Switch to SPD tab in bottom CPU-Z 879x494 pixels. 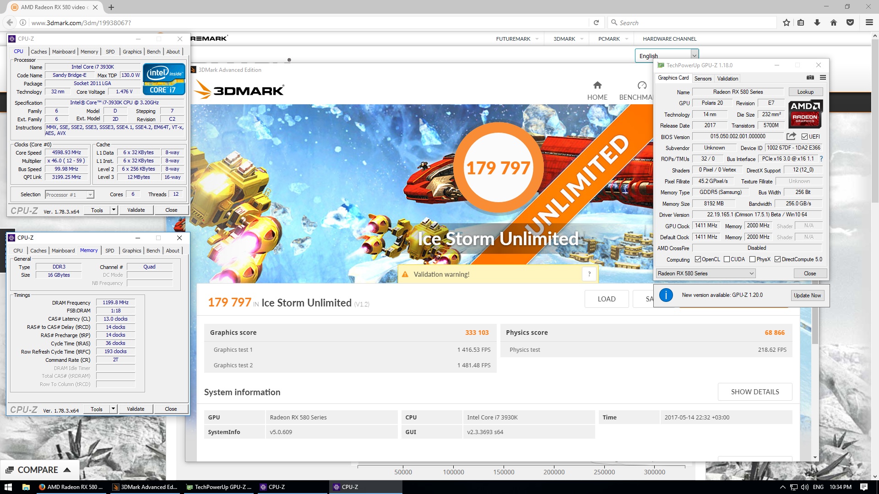pyautogui.click(x=109, y=251)
